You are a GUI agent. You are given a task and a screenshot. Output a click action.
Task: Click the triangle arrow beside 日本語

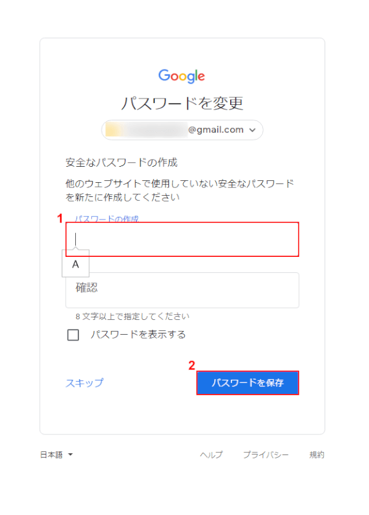[x=70, y=454]
